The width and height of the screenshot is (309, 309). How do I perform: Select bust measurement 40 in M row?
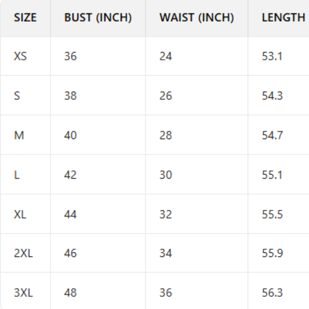71,135
